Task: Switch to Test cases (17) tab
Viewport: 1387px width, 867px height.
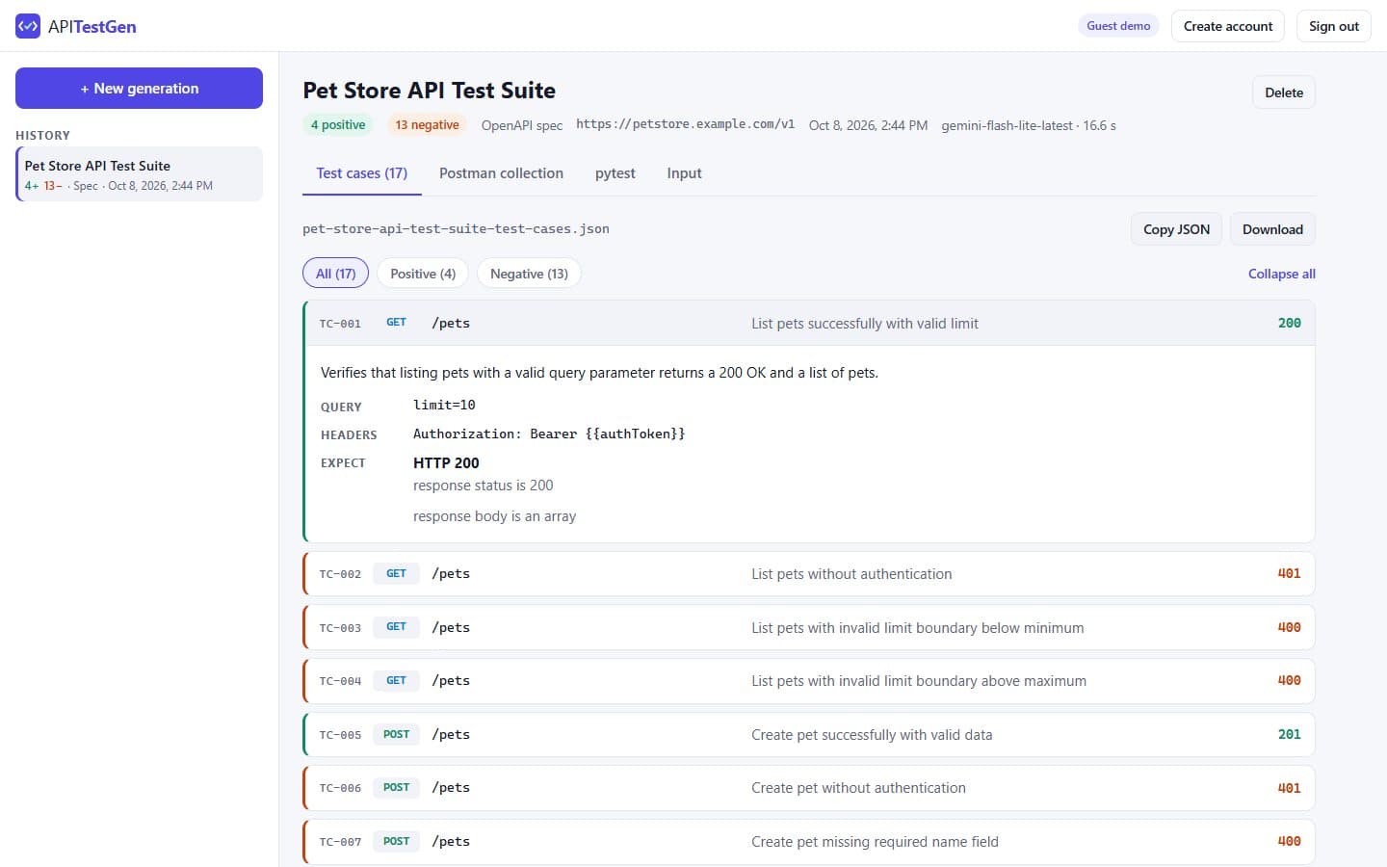Action: click(x=362, y=173)
